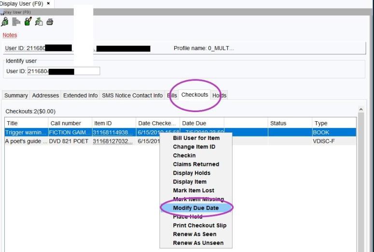Click the 'Profile name: 0_MULT...' text
The image size is (374, 252).
coord(204,48)
